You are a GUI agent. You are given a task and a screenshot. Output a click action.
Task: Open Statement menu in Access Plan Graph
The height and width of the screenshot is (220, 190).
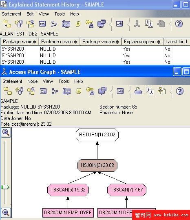point(12,81)
